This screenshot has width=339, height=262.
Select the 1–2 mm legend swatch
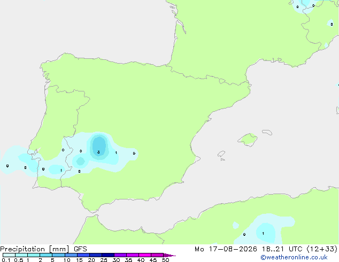[34, 255]
